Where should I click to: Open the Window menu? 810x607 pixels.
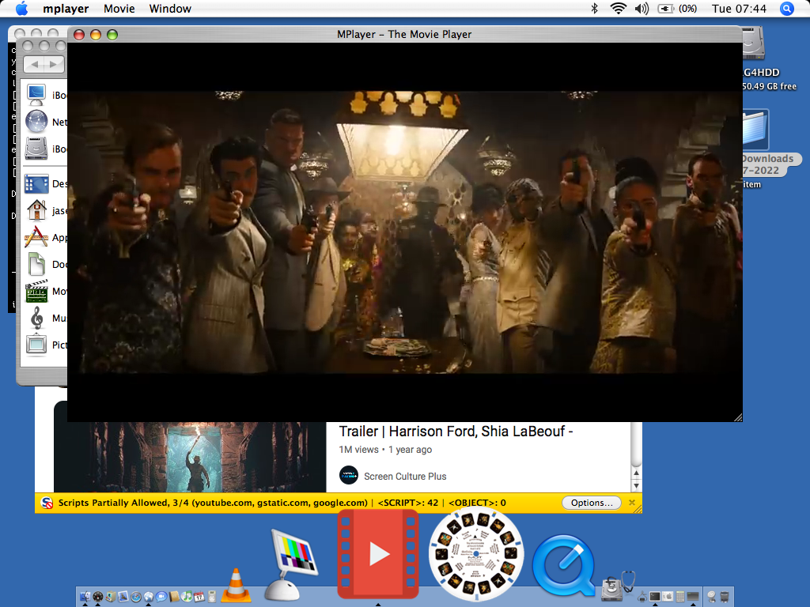[170, 9]
